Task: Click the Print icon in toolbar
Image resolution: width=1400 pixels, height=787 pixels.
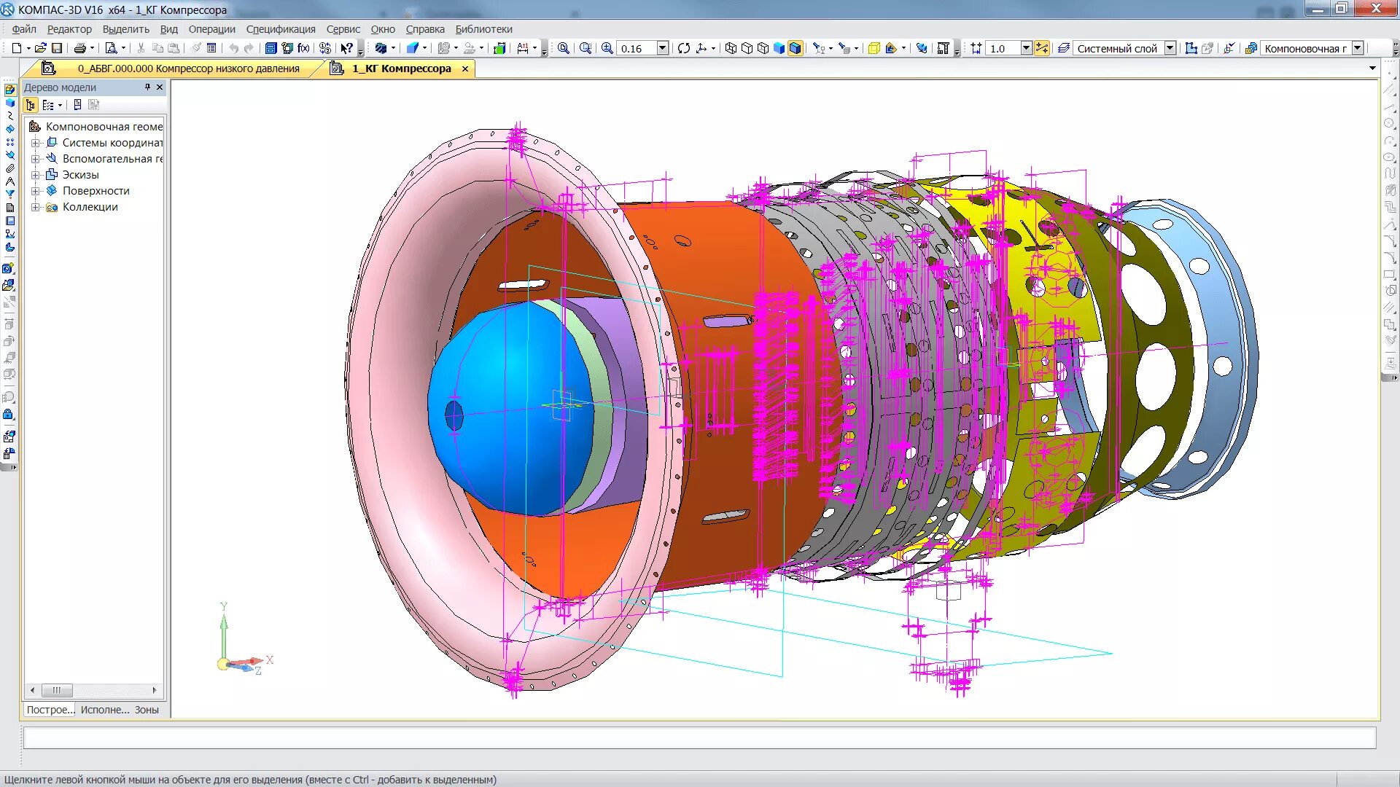Action: click(79, 48)
